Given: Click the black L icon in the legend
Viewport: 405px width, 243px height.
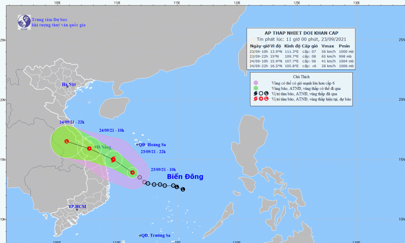Looking at the screenshot, I should 267,94.
